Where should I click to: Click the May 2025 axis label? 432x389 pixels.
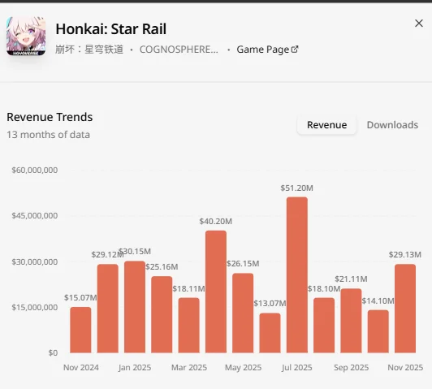pos(243,368)
